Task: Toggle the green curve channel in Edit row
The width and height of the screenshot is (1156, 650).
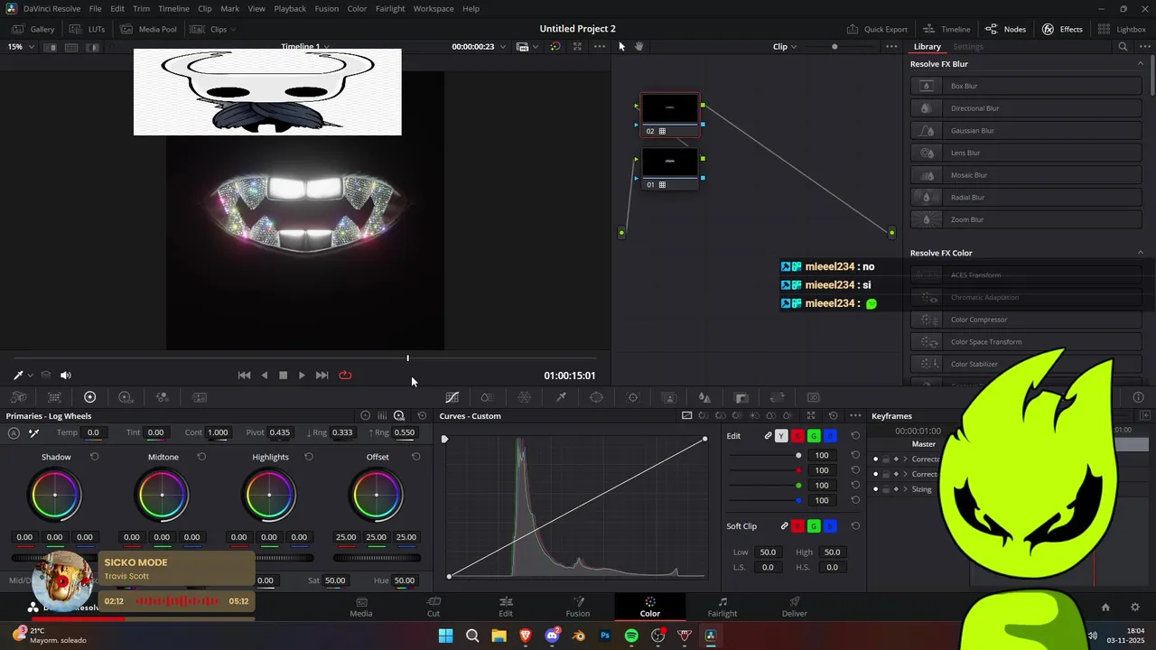Action: tap(814, 436)
